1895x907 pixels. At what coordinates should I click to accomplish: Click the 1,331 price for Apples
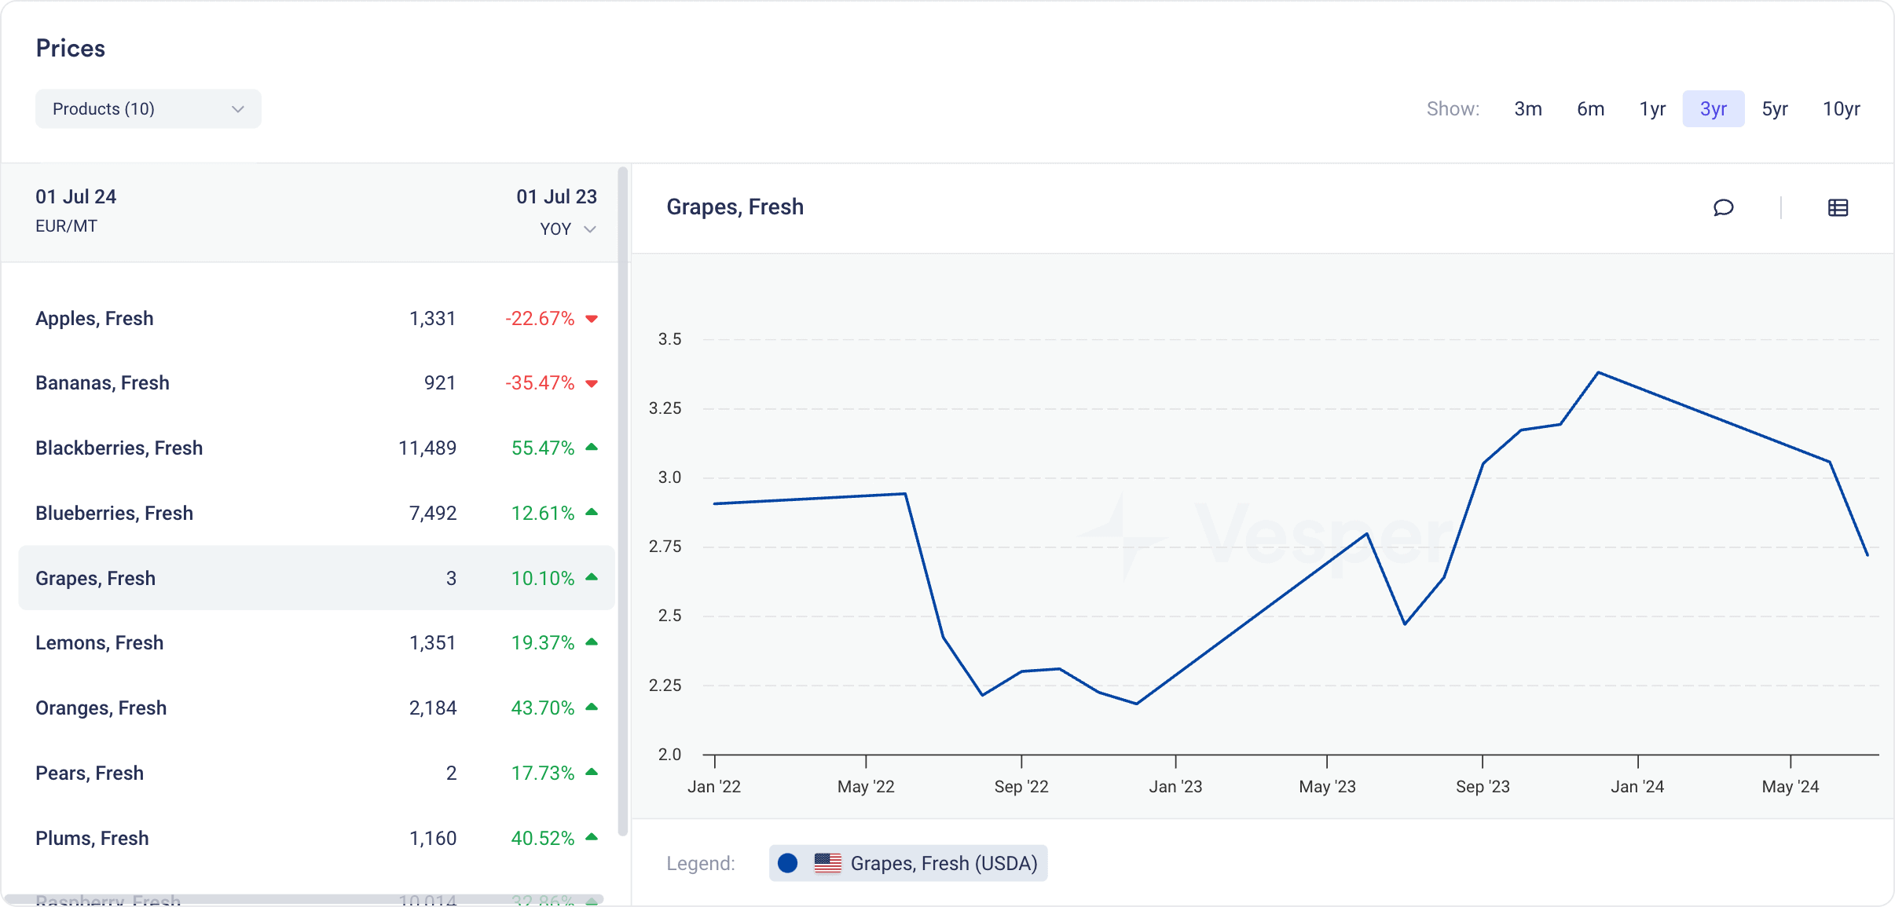[432, 319]
